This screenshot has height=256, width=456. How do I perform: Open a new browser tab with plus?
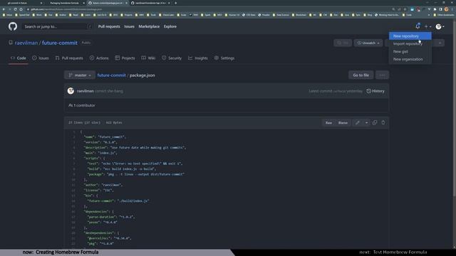pyautogui.click(x=176, y=3)
